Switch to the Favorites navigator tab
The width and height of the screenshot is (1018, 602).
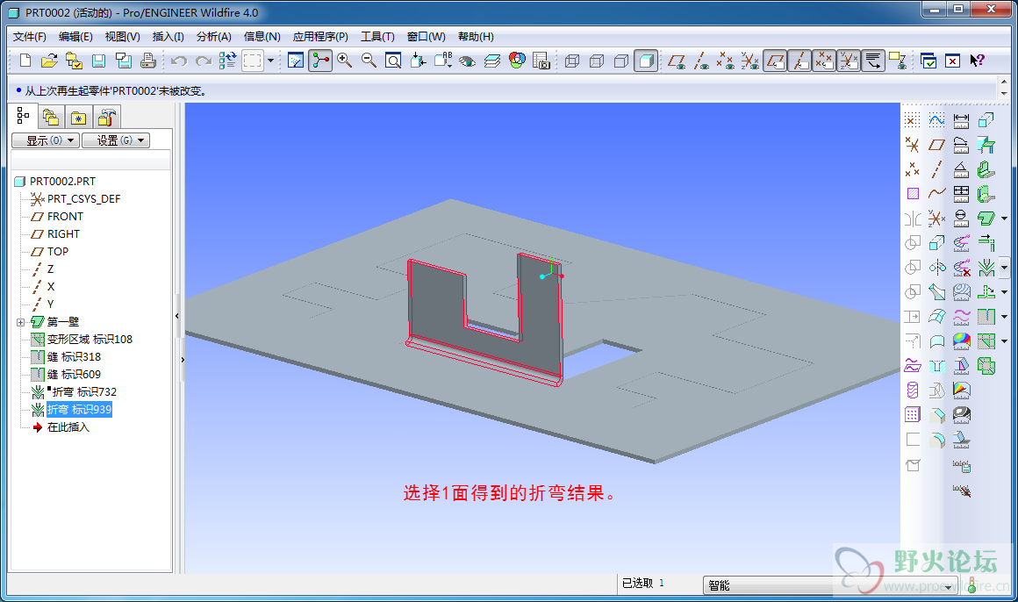(x=79, y=118)
